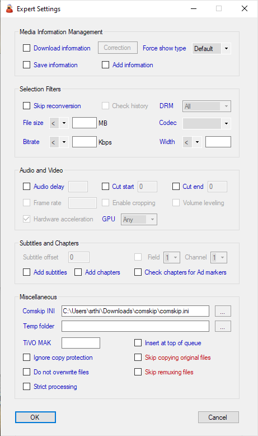Image resolution: width=258 pixels, height=436 pixels.
Task: Enable Ignore copy protection
Action: click(27, 358)
